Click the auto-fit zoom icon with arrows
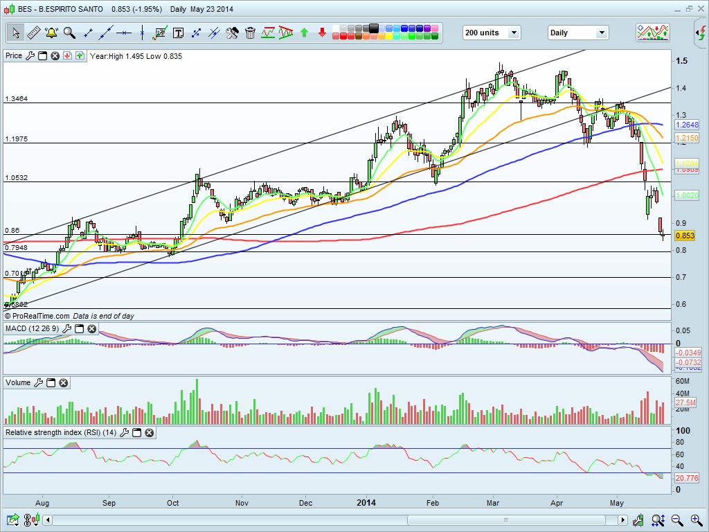The height and width of the screenshot is (532, 709). (658, 520)
